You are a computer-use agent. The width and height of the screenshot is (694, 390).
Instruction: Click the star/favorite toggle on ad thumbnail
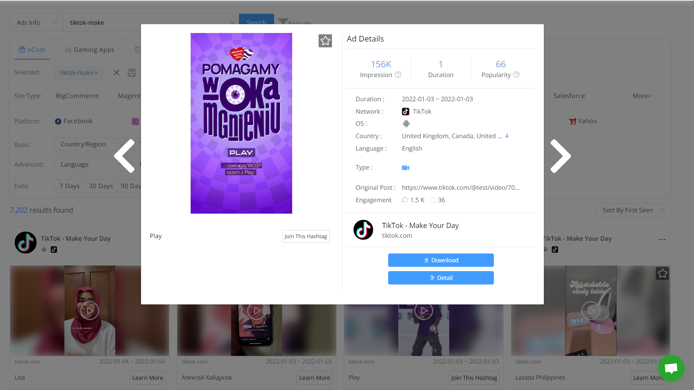click(325, 41)
